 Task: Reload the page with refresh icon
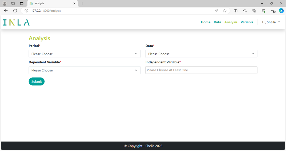click(x=15, y=11)
